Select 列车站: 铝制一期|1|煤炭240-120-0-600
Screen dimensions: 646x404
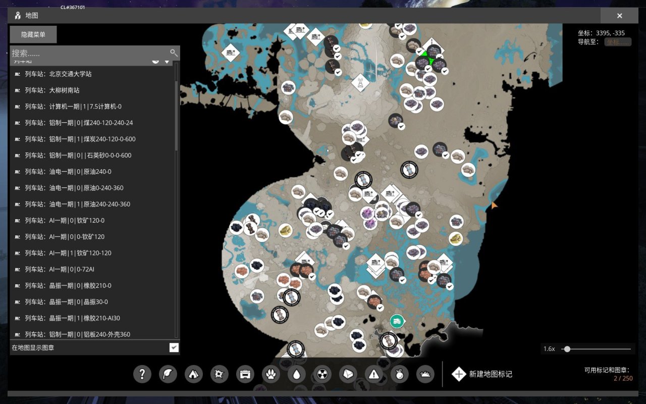click(92, 139)
